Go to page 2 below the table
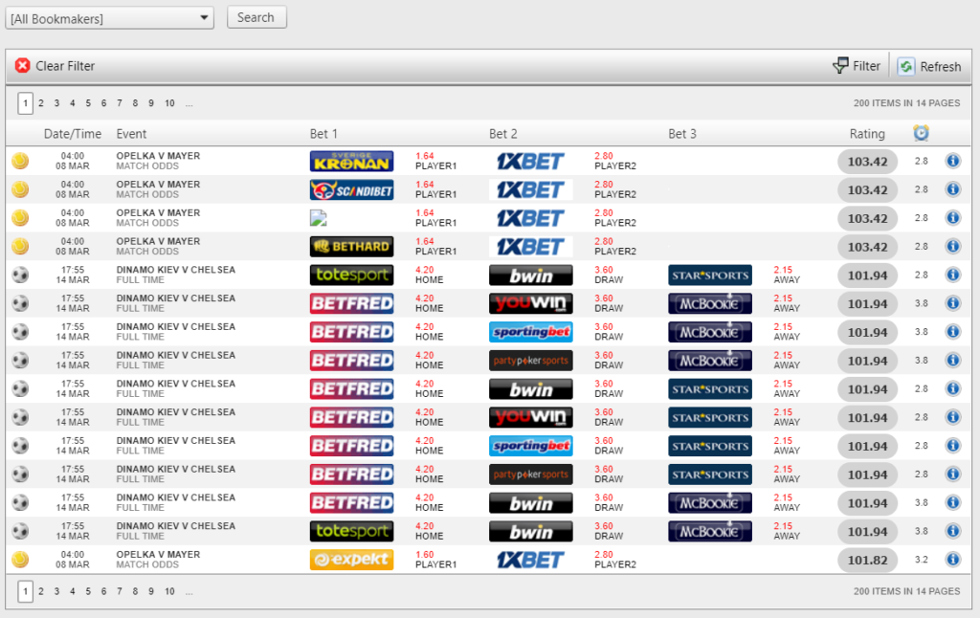This screenshot has width=980, height=618. tap(41, 591)
